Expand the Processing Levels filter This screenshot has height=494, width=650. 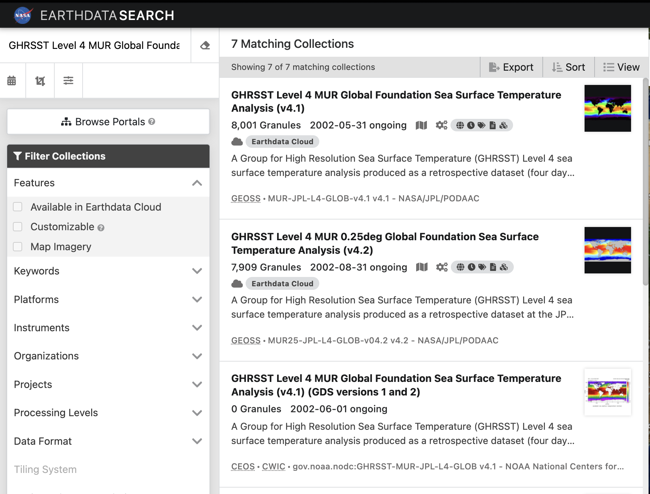tap(197, 413)
